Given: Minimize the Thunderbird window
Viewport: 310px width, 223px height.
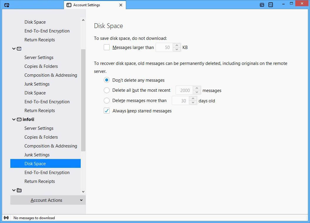Looking at the screenshot, I should click(x=283, y=4).
